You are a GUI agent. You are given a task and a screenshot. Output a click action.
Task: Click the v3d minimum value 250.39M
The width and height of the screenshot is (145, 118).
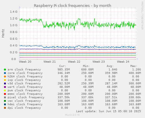point(87,83)
